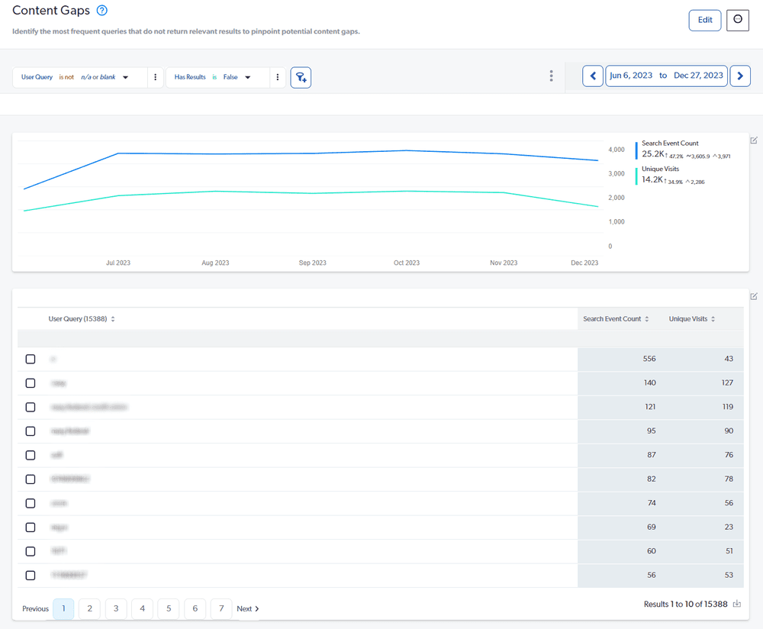The image size is (763, 629).
Task: Go to results page 7
Action: click(x=221, y=608)
